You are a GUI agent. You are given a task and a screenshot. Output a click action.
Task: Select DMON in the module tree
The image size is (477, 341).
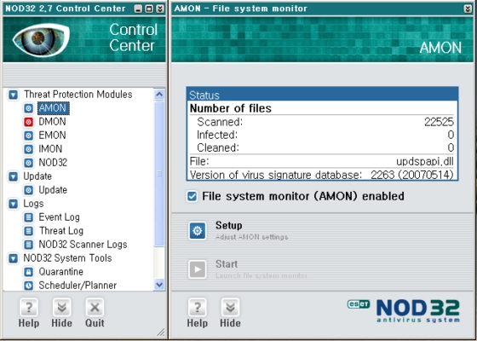[52, 122]
